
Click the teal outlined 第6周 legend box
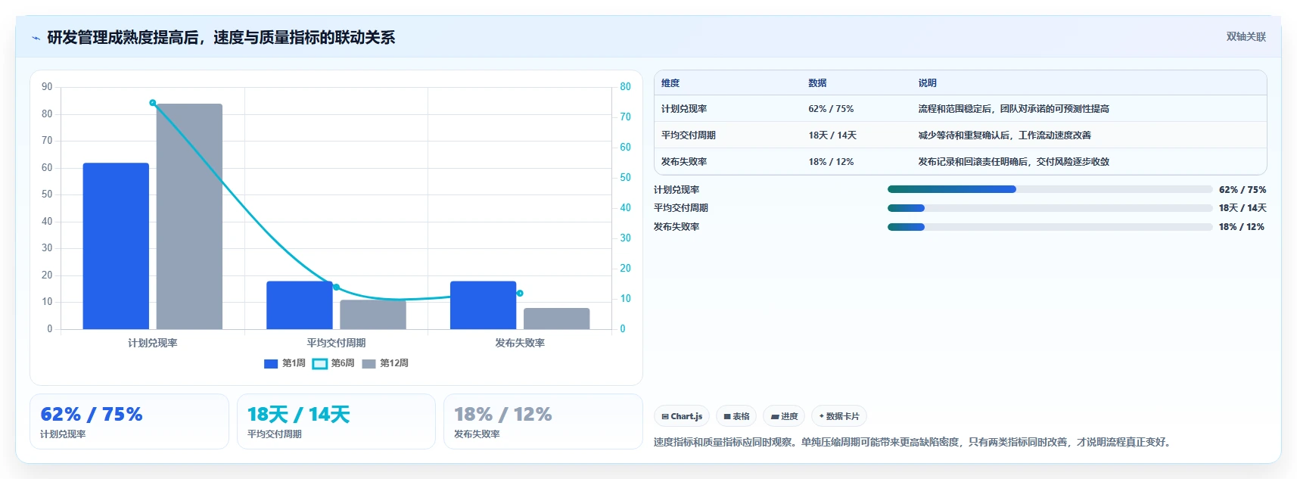tap(319, 364)
